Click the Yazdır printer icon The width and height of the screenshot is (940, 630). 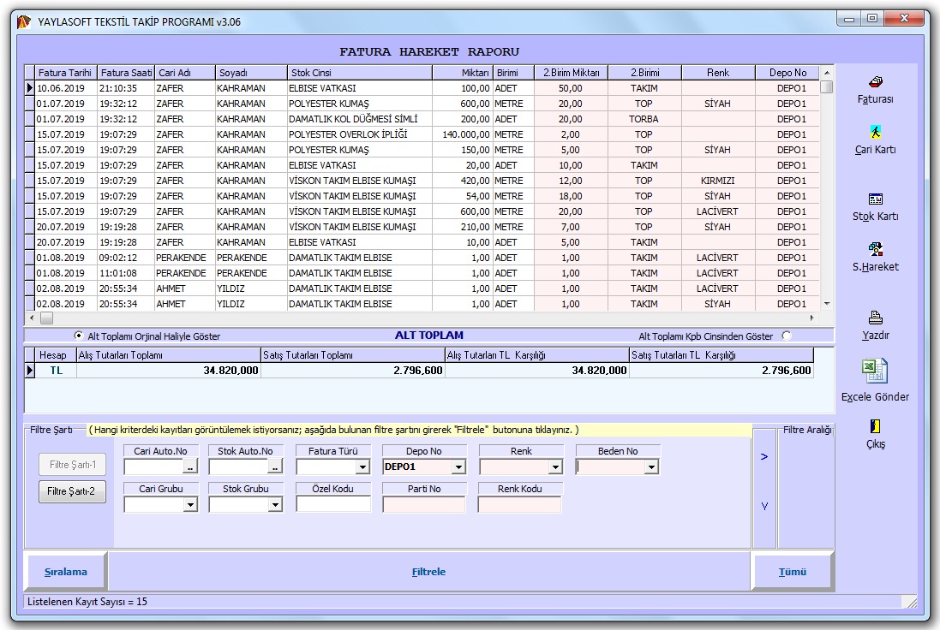click(x=875, y=318)
